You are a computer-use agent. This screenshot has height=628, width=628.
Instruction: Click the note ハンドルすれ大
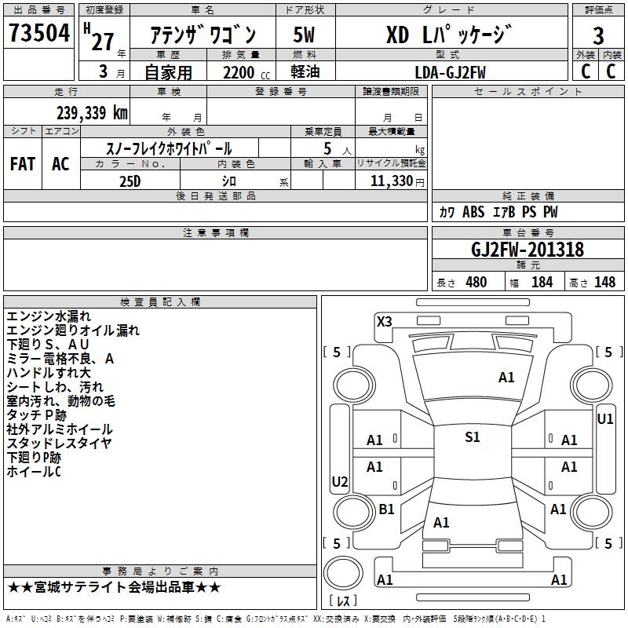click(49, 372)
